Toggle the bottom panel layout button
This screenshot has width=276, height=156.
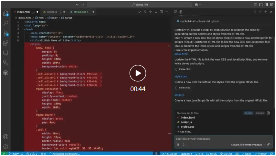pyautogui.click(x=260, y=5)
